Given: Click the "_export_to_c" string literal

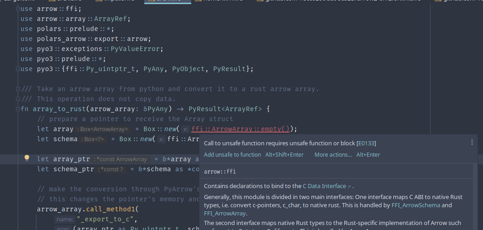Looking at the screenshot, I should click(x=105, y=220).
